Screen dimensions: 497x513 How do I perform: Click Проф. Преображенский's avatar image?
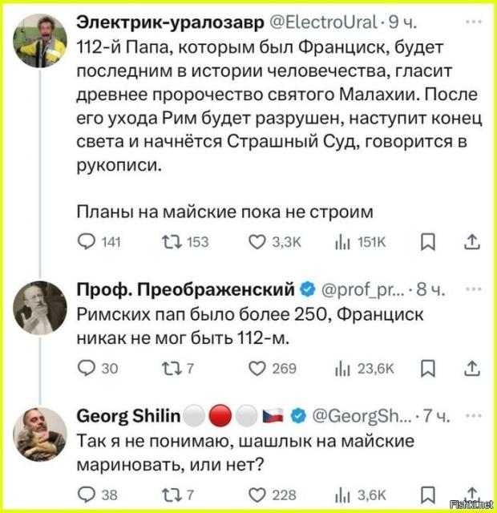coord(42,309)
